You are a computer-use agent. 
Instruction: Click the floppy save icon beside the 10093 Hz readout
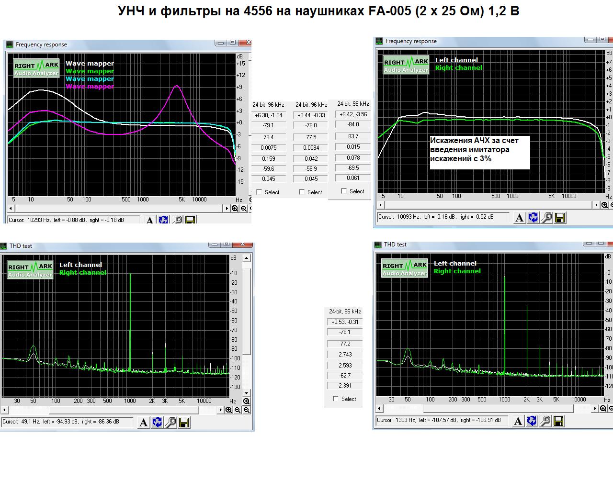point(559,218)
